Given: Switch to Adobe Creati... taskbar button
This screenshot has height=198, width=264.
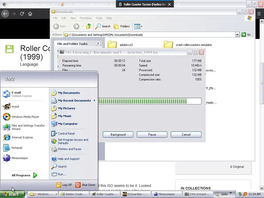Looking at the screenshot, I should (x=74, y=194).
